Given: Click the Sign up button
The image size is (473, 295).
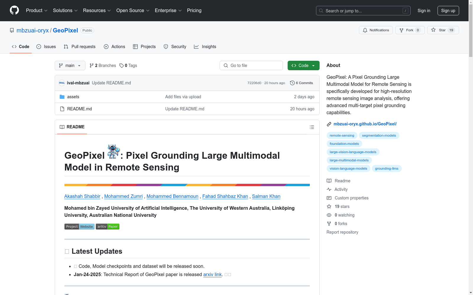Looking at the screenshot, I should pyautogui.click(x=448, y=11).
